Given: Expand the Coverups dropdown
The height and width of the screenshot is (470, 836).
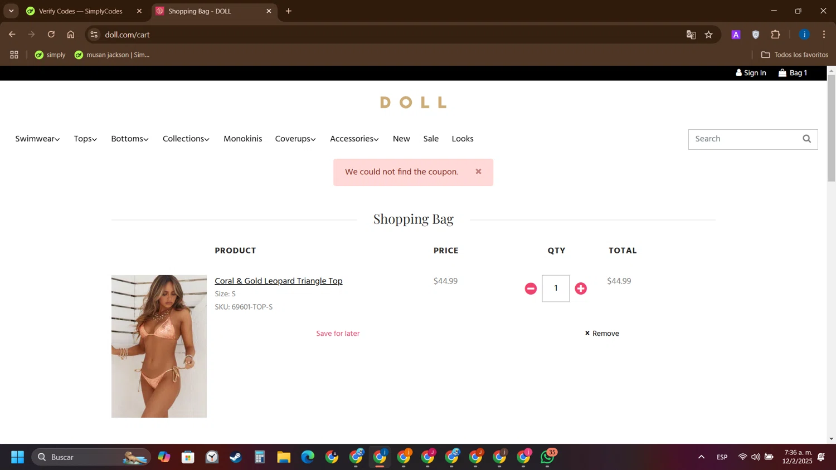Looking at the screenshot, I should (x=295, y=139).
